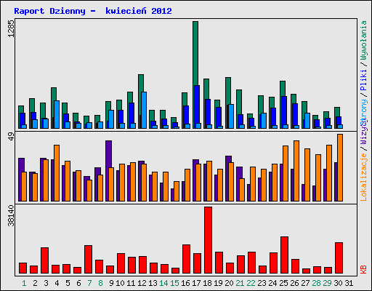This screenshot has width=372, height=291.
Task: Click the light-blue bar for day 12
Action: point(144,110)
